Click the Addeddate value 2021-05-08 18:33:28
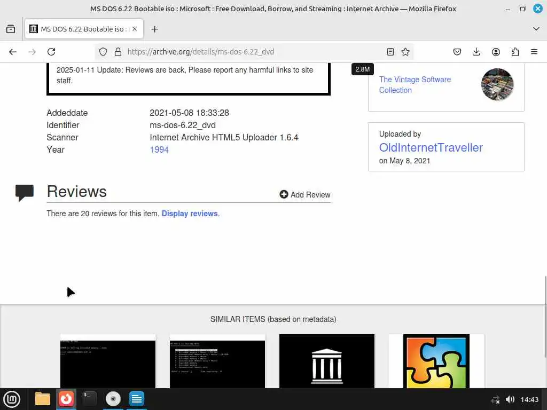This screenshot has height=410, width=547. (190, 113)
